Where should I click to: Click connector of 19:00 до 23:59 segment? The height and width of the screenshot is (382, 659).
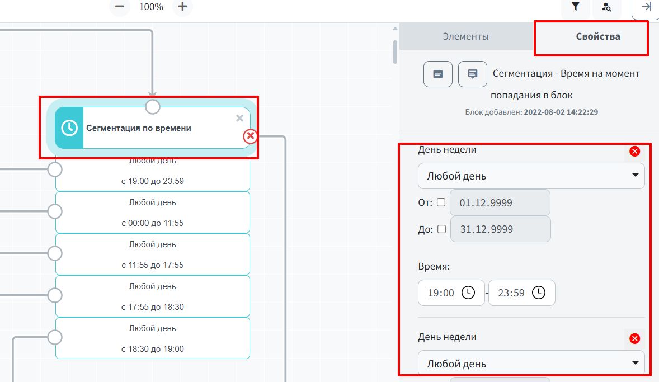55,169
